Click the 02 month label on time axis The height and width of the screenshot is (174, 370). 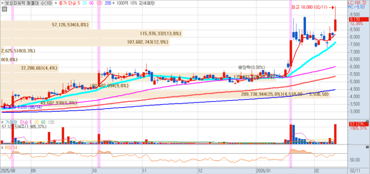point(317,170)
